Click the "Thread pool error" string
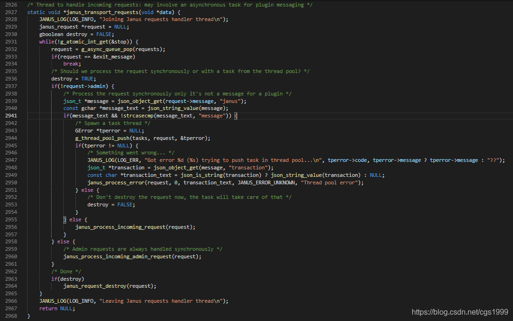The height and width of the screenshot is (321, 513). point(329,182)
